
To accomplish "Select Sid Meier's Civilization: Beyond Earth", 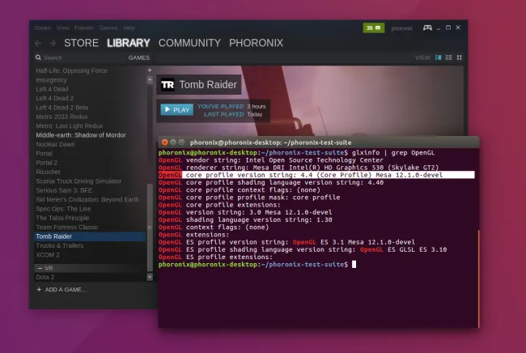I will [87, 199].
